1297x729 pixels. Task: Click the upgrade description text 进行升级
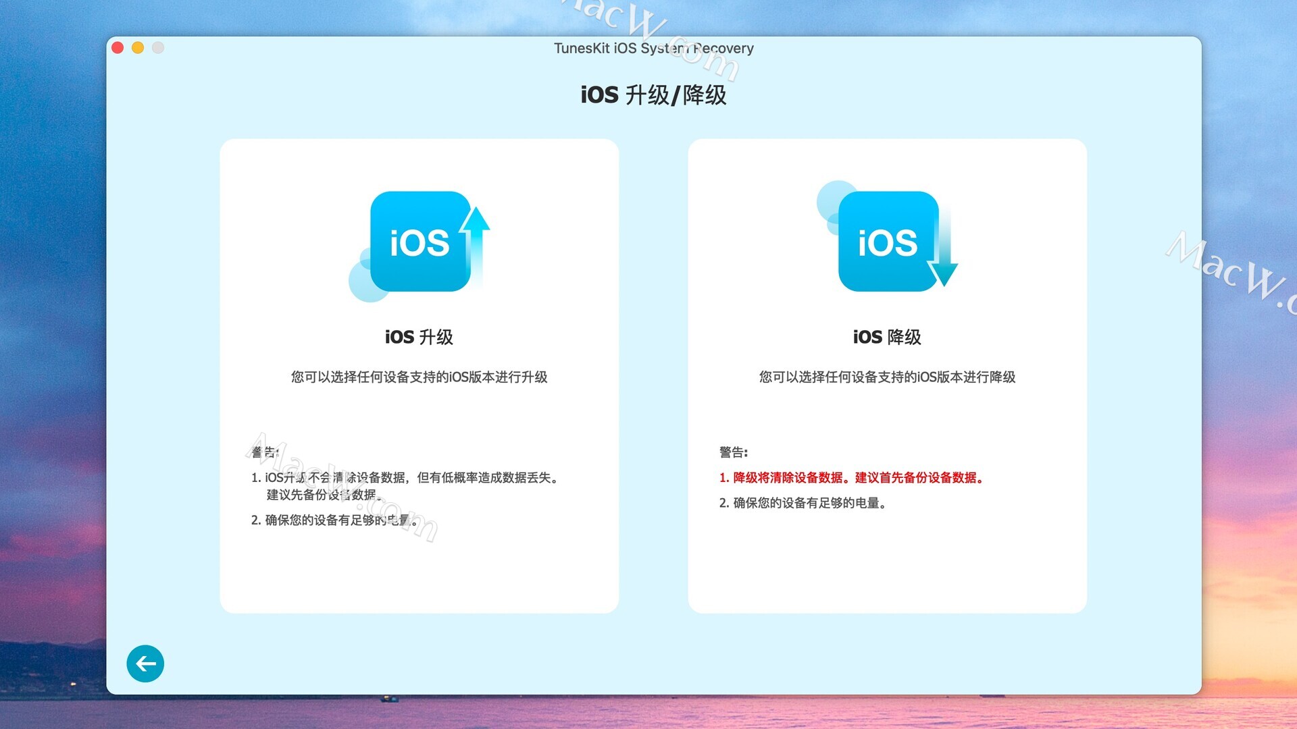pyautogui.click(x=521, y=377)
